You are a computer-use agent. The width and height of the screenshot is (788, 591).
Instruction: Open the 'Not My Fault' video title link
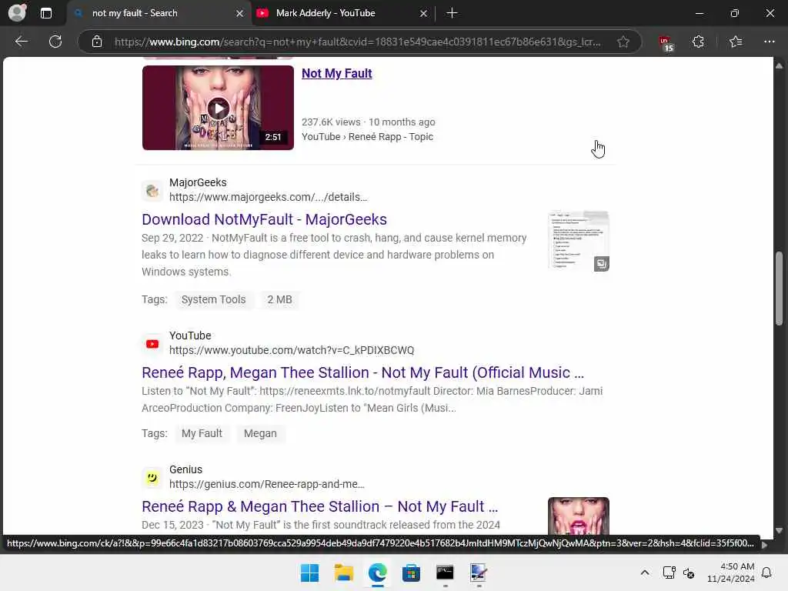[337, 73]
